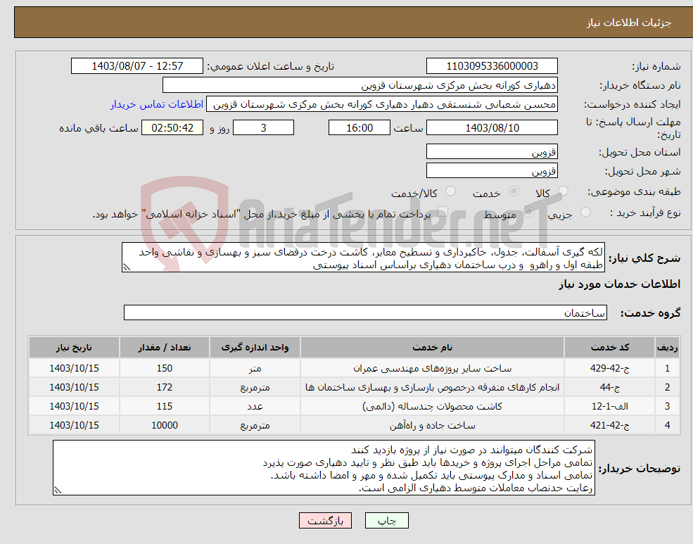Select the متوسط purchase type radio
Screen dimensions: 693x544
pyautogui.click(x=529, y=212)
